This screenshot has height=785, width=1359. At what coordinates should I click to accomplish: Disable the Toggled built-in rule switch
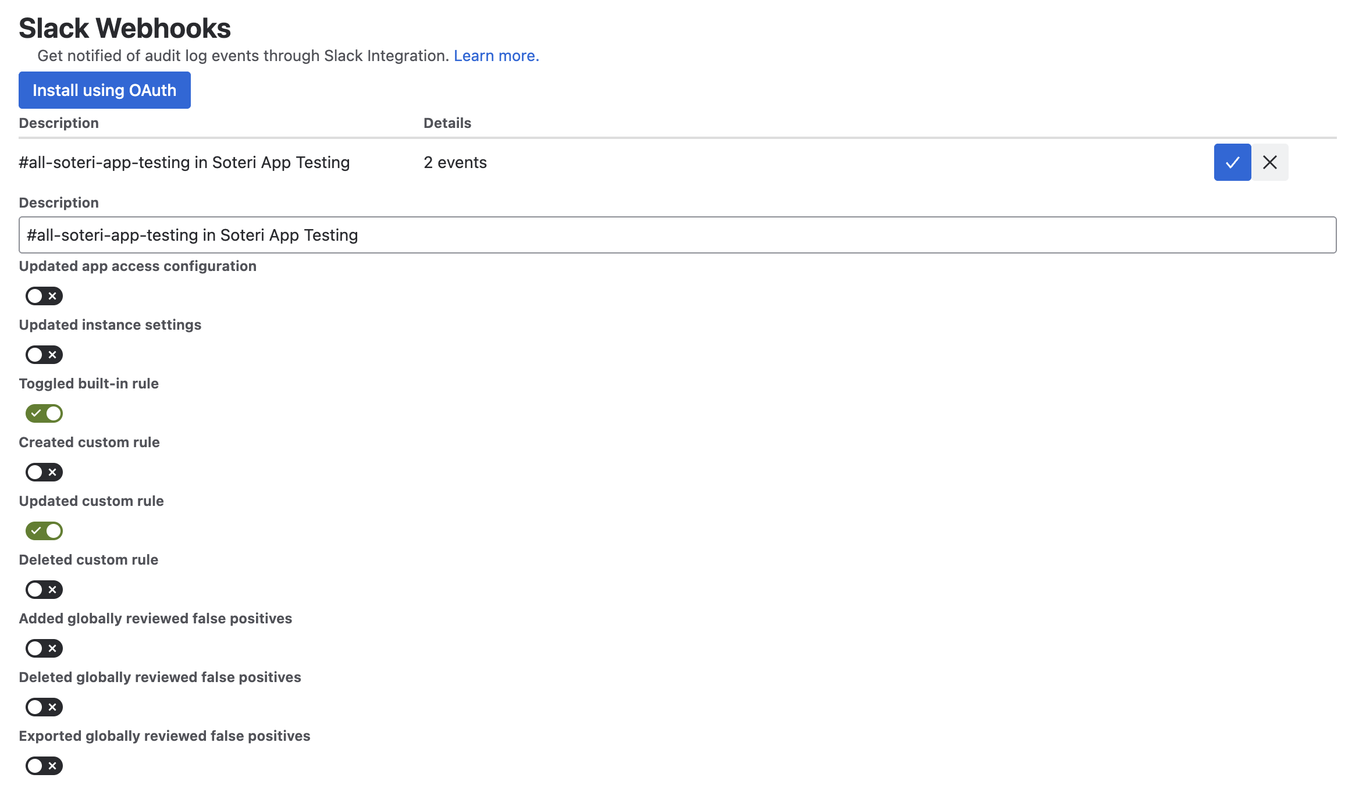tap(44, 413)
